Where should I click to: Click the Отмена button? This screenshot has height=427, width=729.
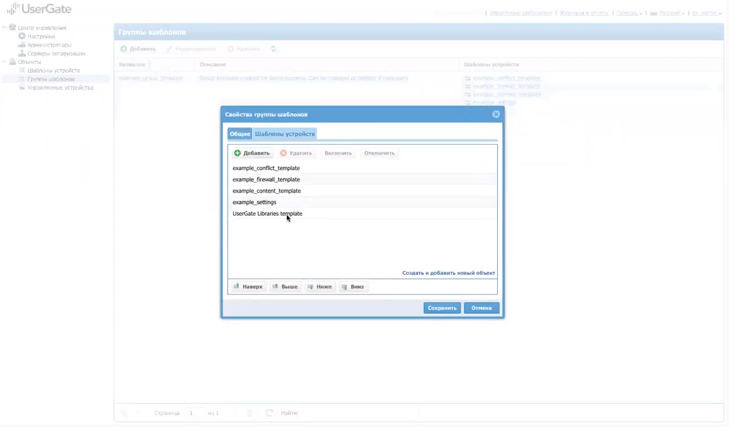481,308
